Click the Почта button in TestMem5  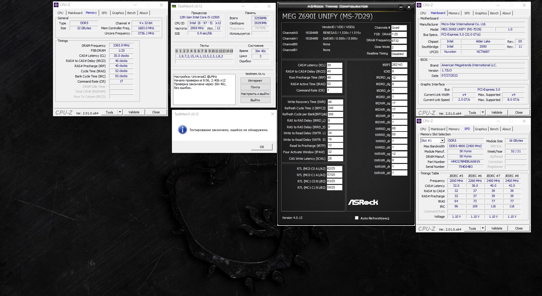click(x=255, y=87)
